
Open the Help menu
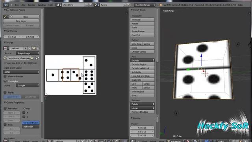51,5
